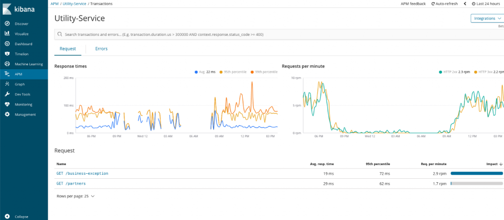Open the Monitoring heartbeat icon

(x=7, y=104)
